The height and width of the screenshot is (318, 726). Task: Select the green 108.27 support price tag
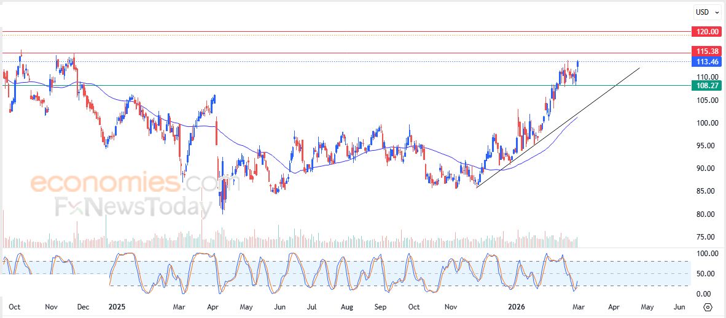705,85
